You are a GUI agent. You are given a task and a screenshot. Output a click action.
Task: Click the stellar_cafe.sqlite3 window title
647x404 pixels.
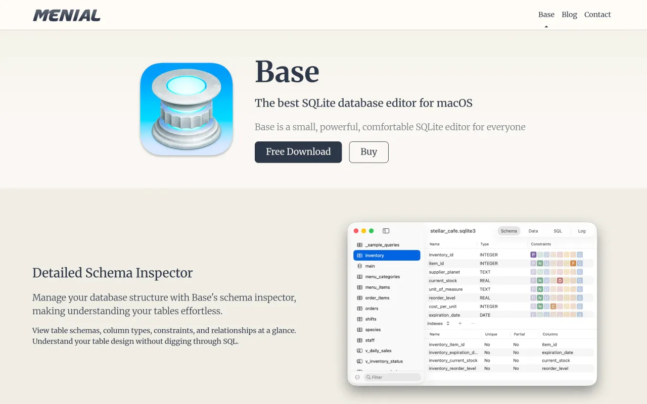click(x=453, y=231)
